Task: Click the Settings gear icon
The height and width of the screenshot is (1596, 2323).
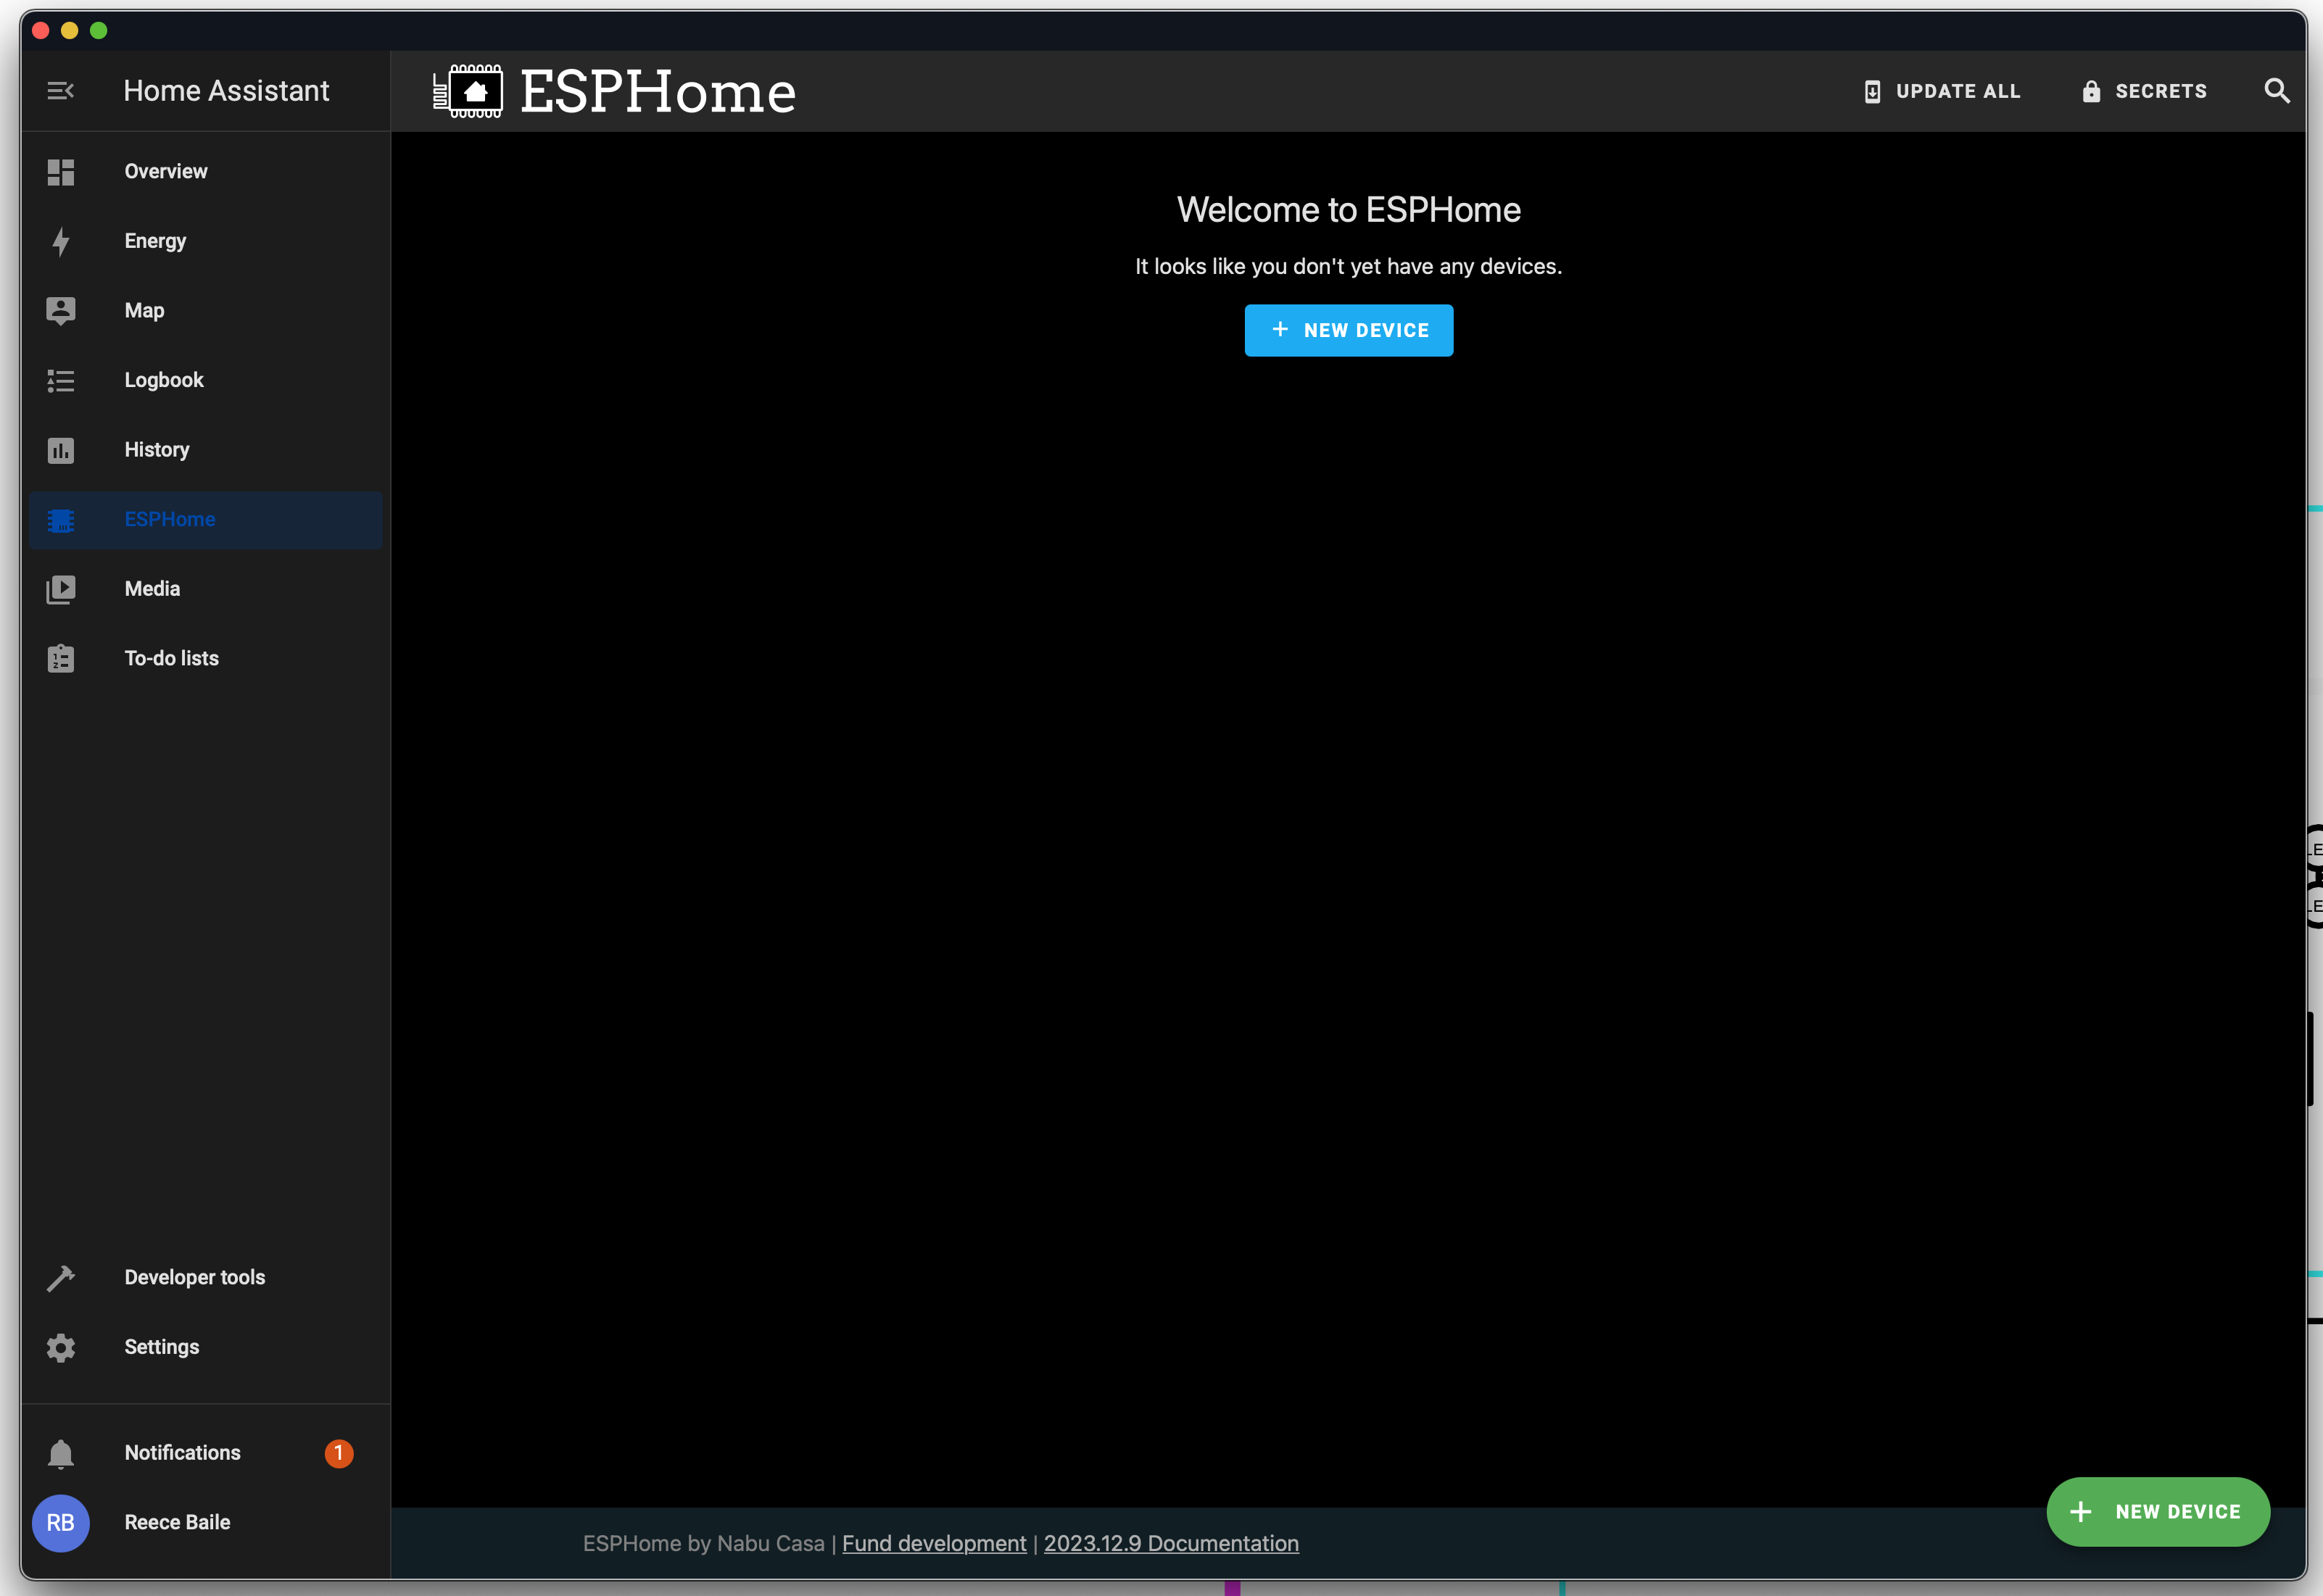Action: point(60,1348)
